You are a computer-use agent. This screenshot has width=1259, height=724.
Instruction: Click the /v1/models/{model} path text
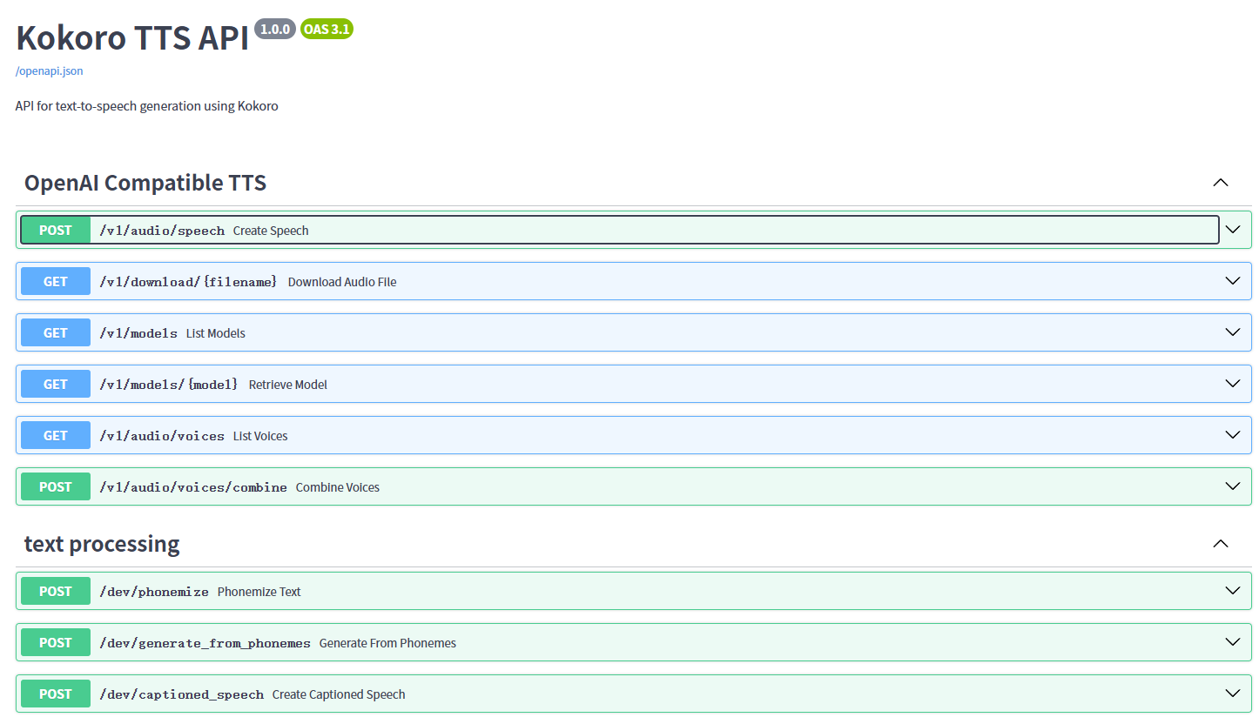pos(168,385)
